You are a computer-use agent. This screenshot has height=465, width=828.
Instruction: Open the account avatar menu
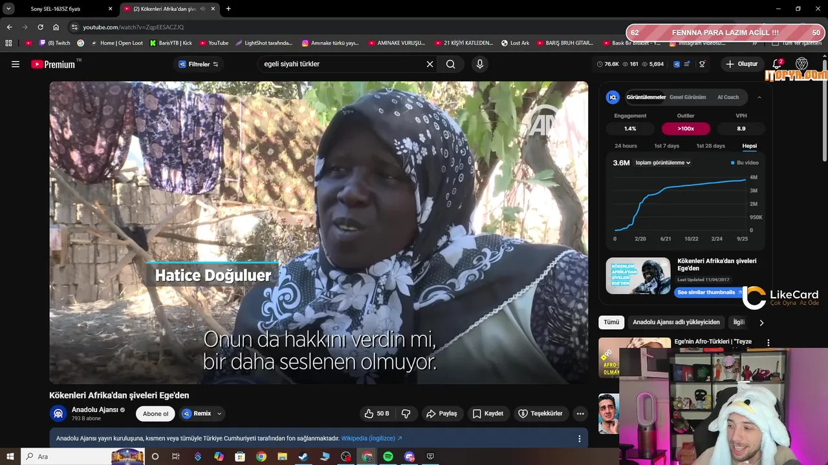pos(802,64)
